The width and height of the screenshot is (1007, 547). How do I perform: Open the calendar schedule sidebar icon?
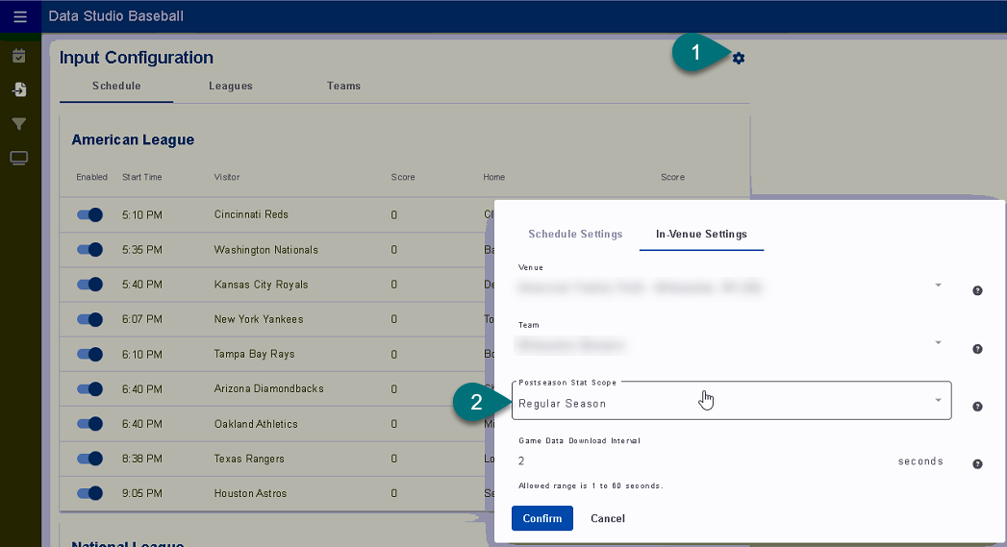pos(19,56)
